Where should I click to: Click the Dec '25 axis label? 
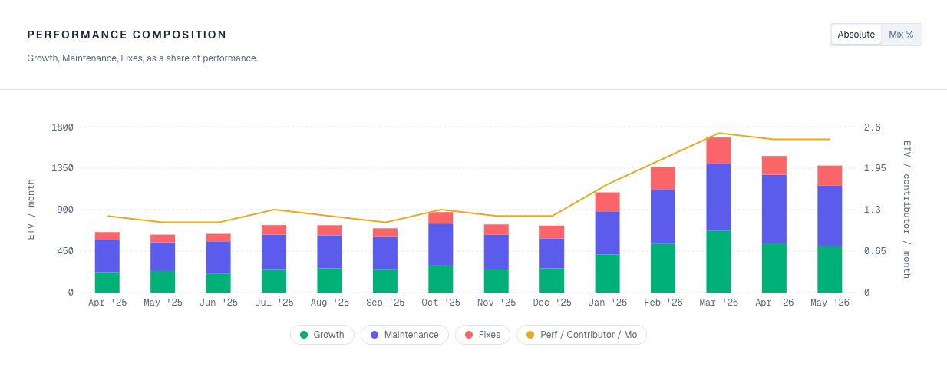(x=552, y=303)
